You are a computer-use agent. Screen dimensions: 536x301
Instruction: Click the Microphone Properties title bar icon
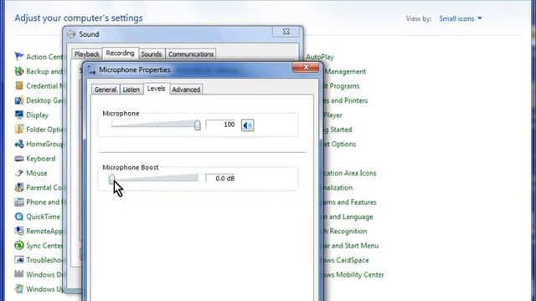[91, 70]
